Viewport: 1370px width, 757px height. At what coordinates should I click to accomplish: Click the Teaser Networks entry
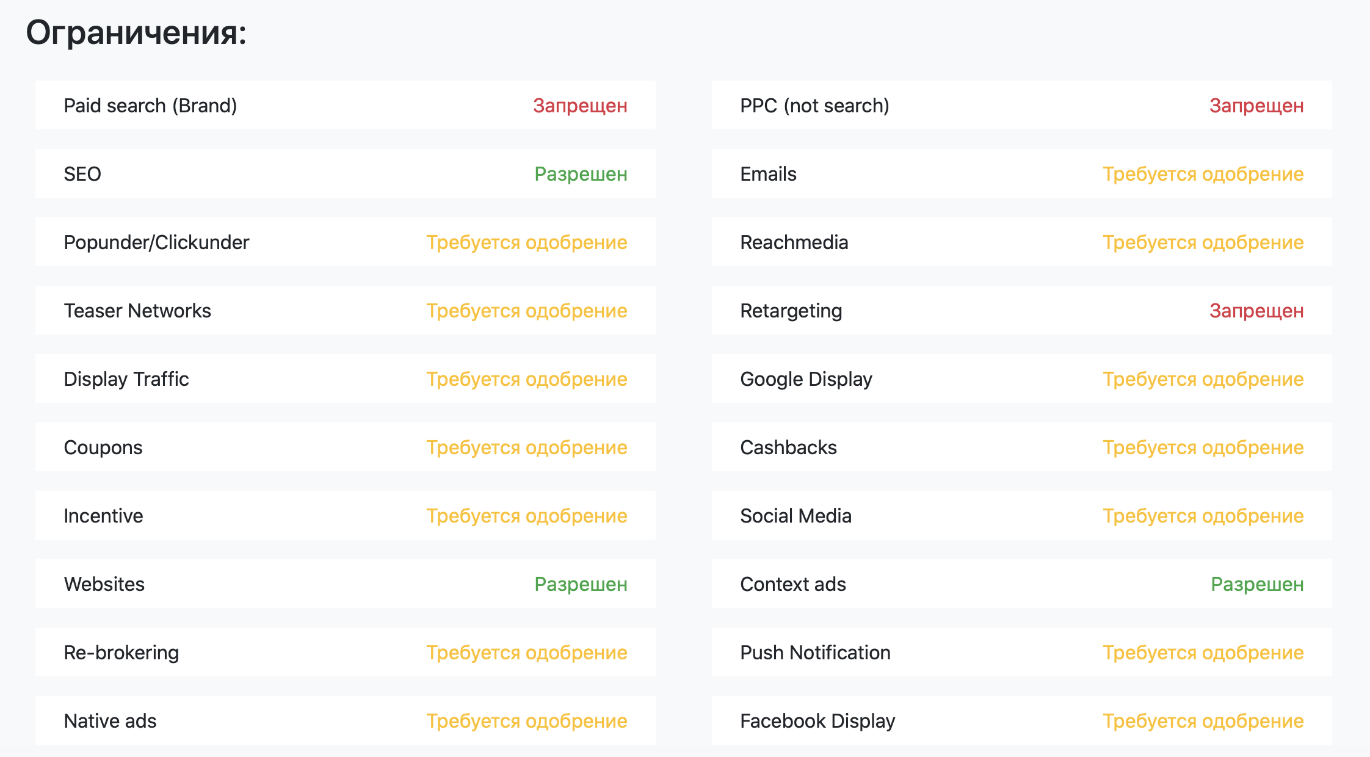pyautogui.click(x=345, y=310)
